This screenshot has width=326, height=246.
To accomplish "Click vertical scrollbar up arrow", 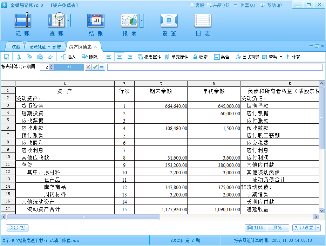I will click(321, 84).
